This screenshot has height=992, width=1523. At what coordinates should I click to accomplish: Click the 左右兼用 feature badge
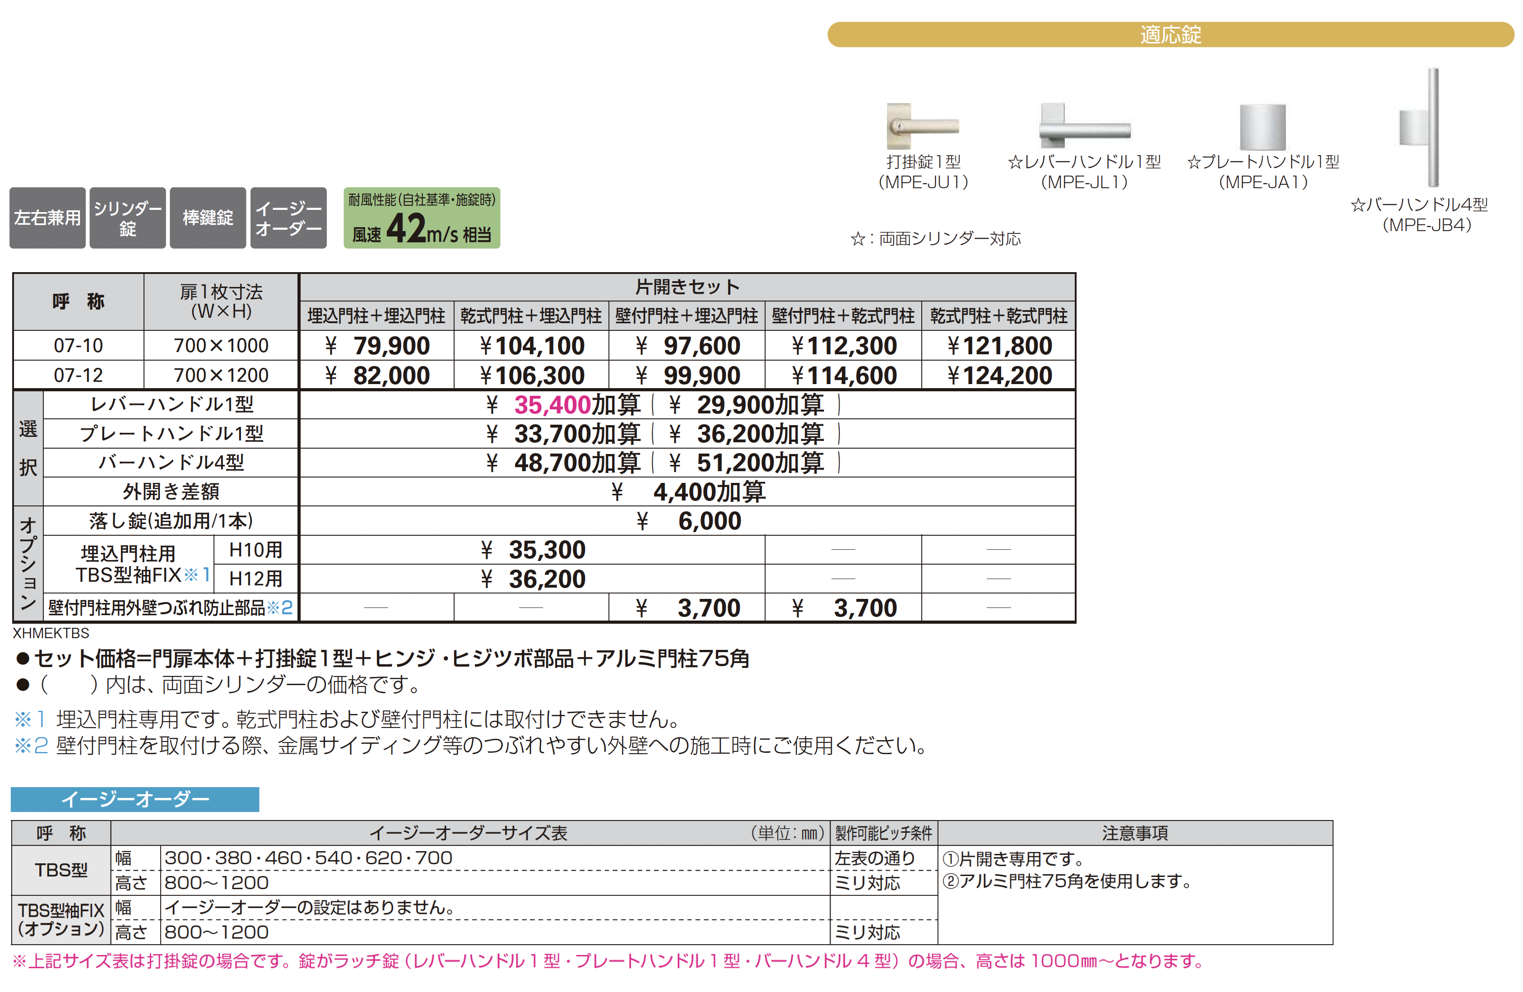[x=47, y=218]
